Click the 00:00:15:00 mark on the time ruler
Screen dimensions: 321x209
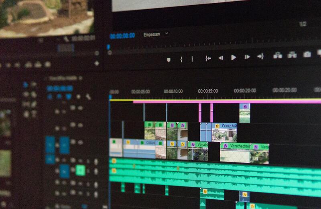tap(208, 91)
